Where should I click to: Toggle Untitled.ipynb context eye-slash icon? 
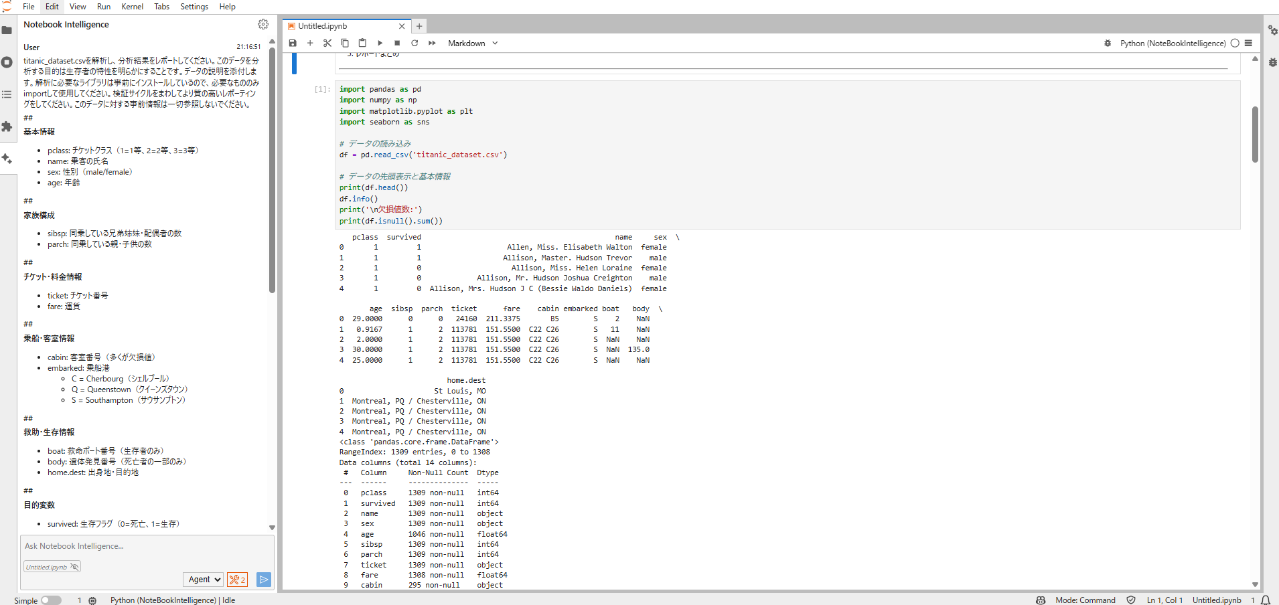(74, 567)
